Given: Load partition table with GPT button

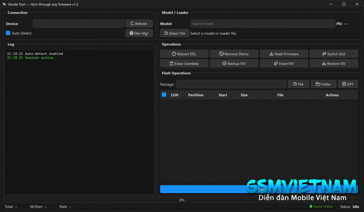Looking at the screenshot, I should coord(348,84).
